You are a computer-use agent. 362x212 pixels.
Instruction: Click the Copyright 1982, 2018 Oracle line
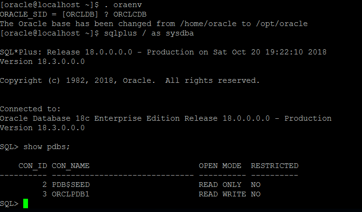[130, 80]
